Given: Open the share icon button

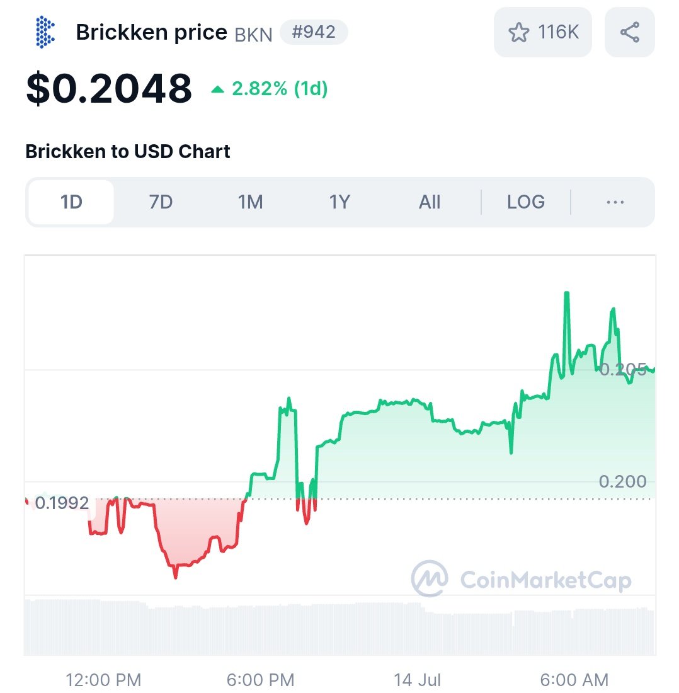Looking at the screenshot, I should pos(629,32).
